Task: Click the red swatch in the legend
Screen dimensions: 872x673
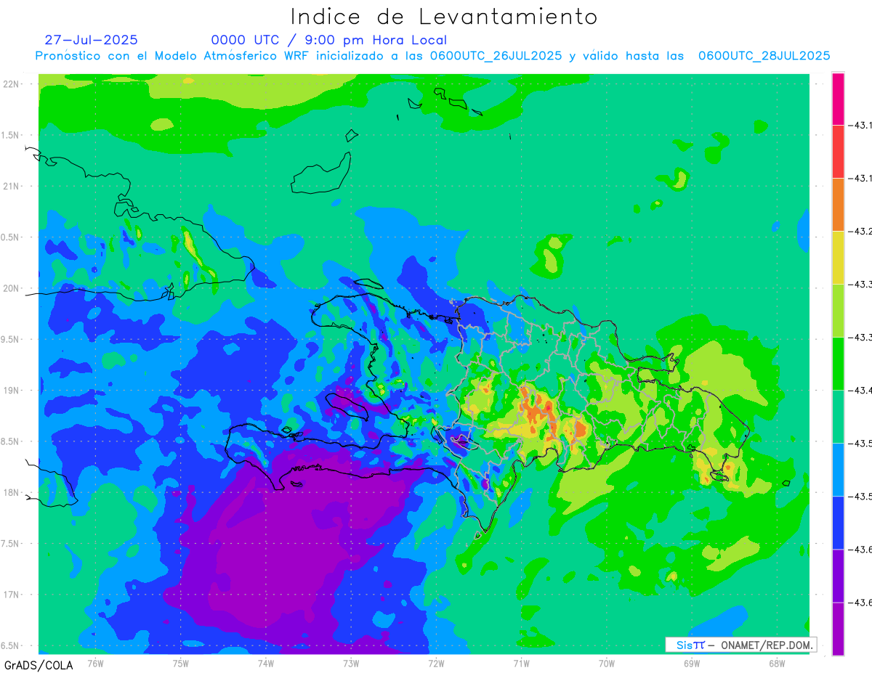Action: tap(838, 152)
